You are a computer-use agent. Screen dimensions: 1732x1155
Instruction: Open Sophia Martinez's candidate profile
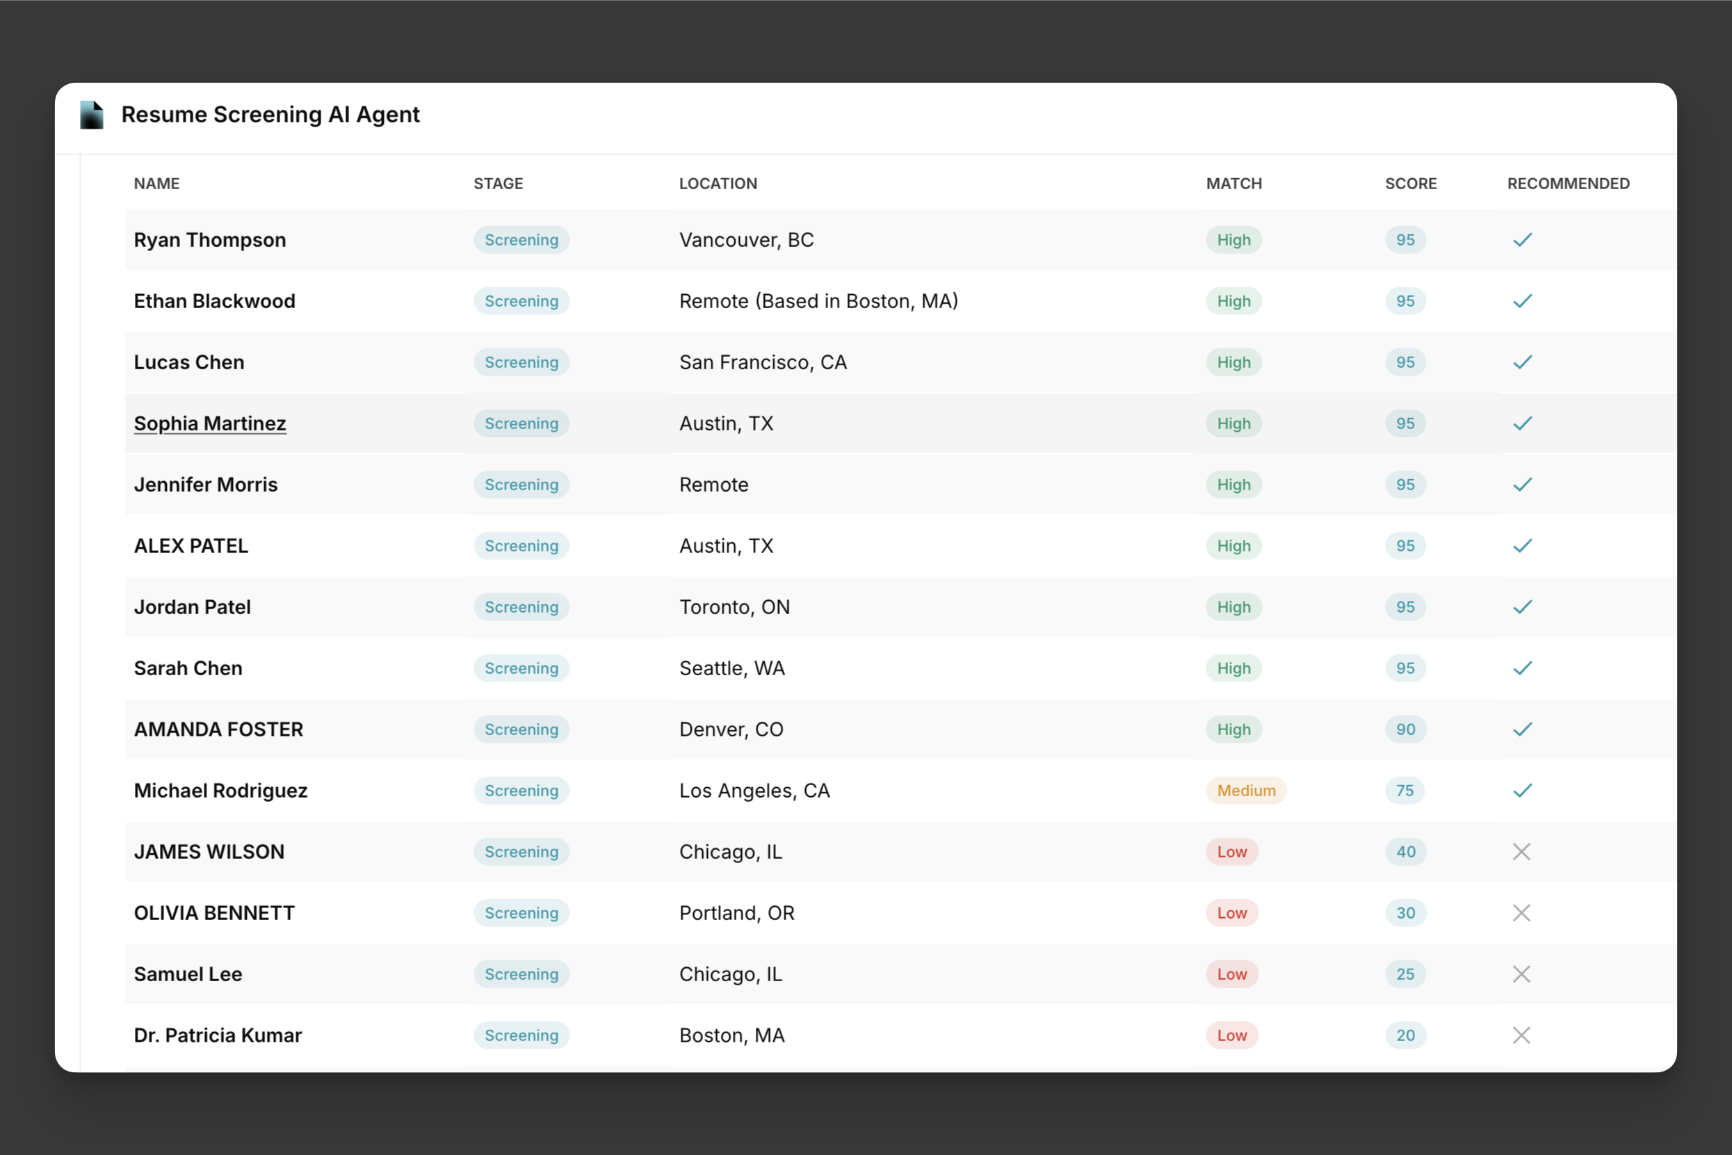tap(210, 423)
